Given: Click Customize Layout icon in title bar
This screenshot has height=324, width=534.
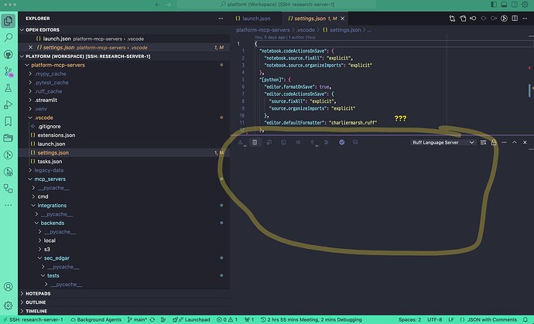Looking at the screenshot, I should click(525, 5).
